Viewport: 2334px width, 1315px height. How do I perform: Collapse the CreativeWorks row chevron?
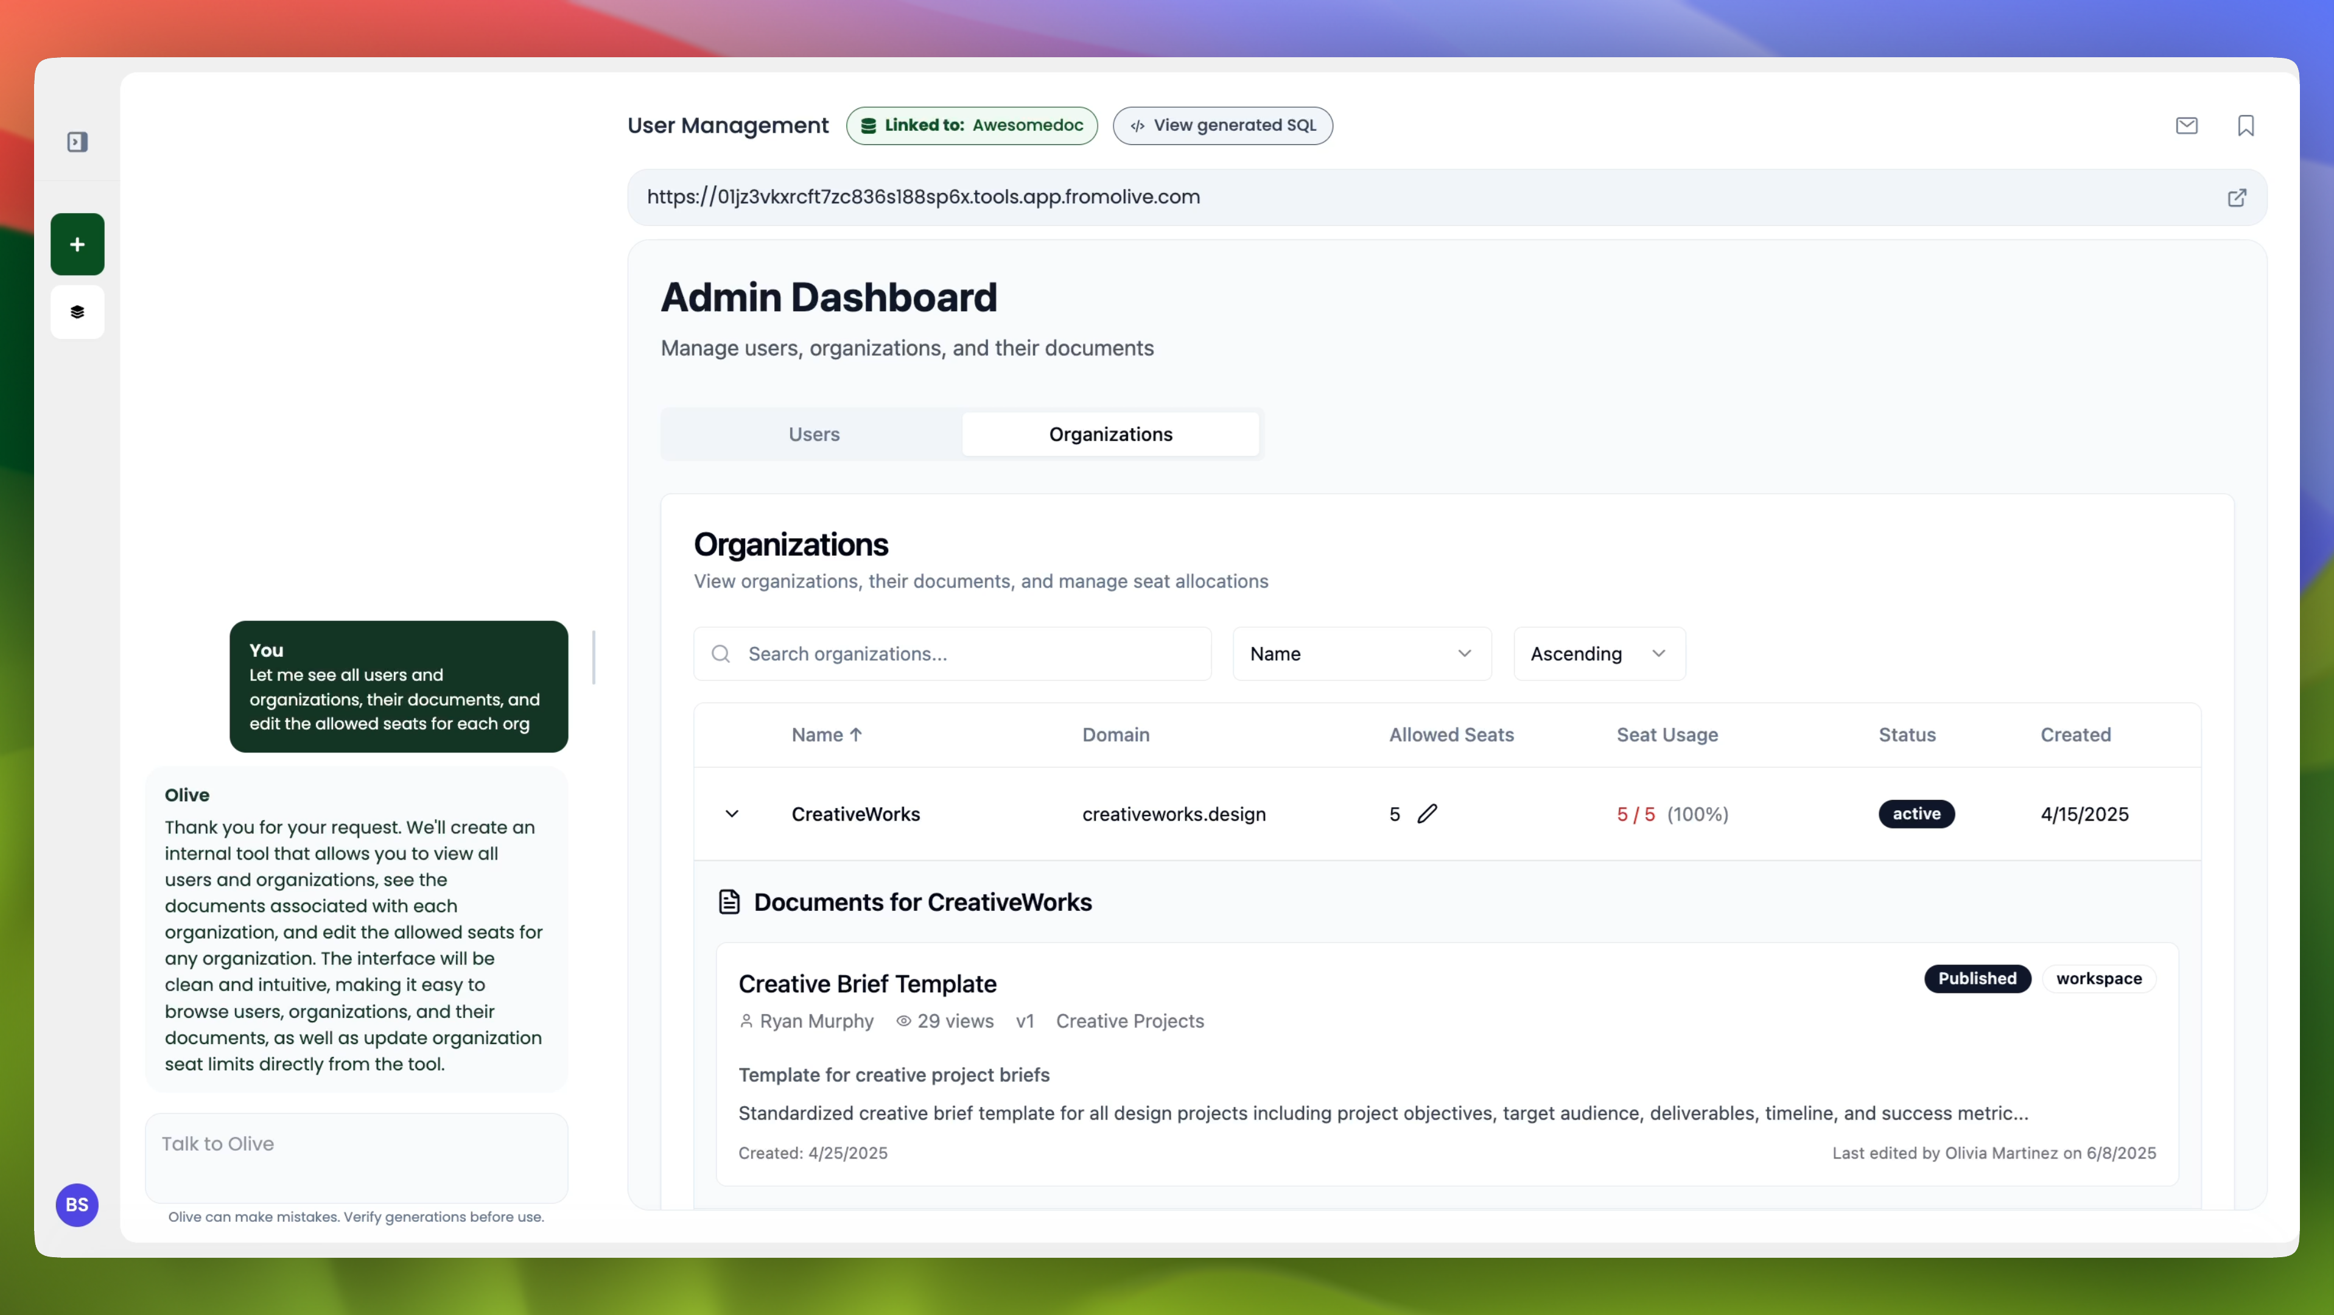coord(732,814)
